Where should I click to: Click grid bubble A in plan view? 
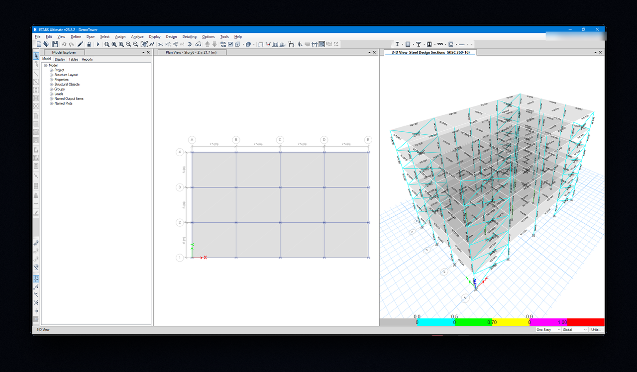192,140
